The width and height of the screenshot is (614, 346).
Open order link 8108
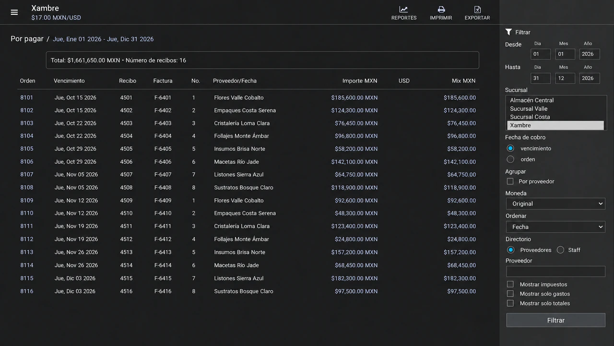coord(26,188)
